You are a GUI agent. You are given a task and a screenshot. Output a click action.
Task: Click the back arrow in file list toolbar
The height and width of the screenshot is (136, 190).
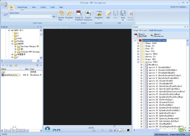tap(3, 65)
